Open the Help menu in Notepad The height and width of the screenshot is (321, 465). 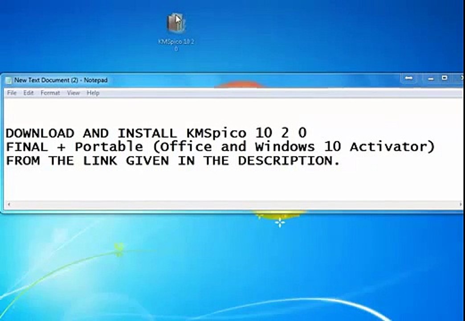click(x=93, y=93)
